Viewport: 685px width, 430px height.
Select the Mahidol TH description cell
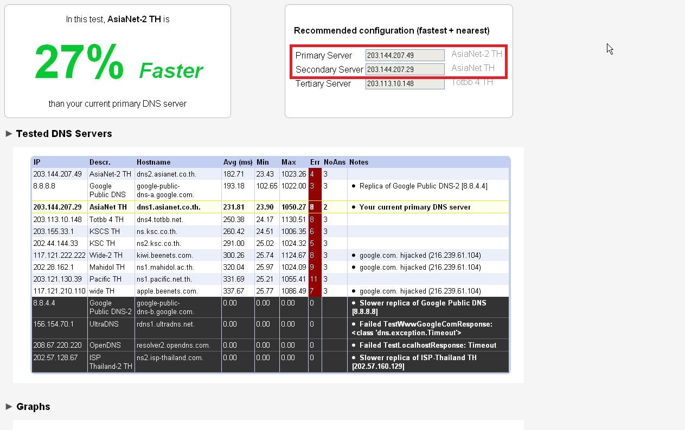(x=107, y=267)
